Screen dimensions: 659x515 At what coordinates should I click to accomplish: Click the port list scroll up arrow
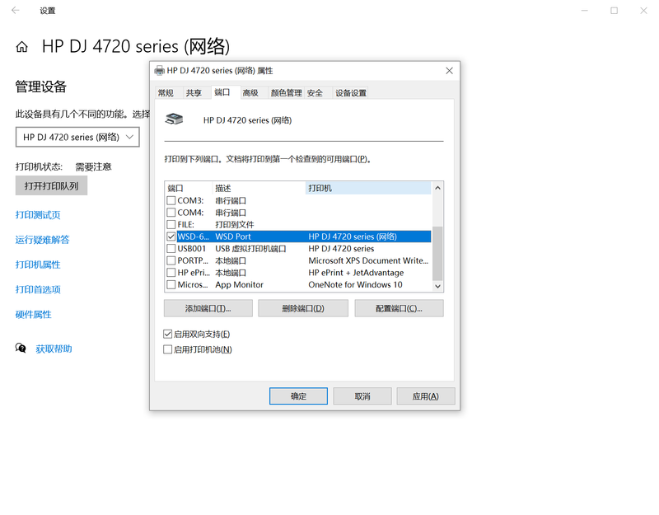coord(437,188)
